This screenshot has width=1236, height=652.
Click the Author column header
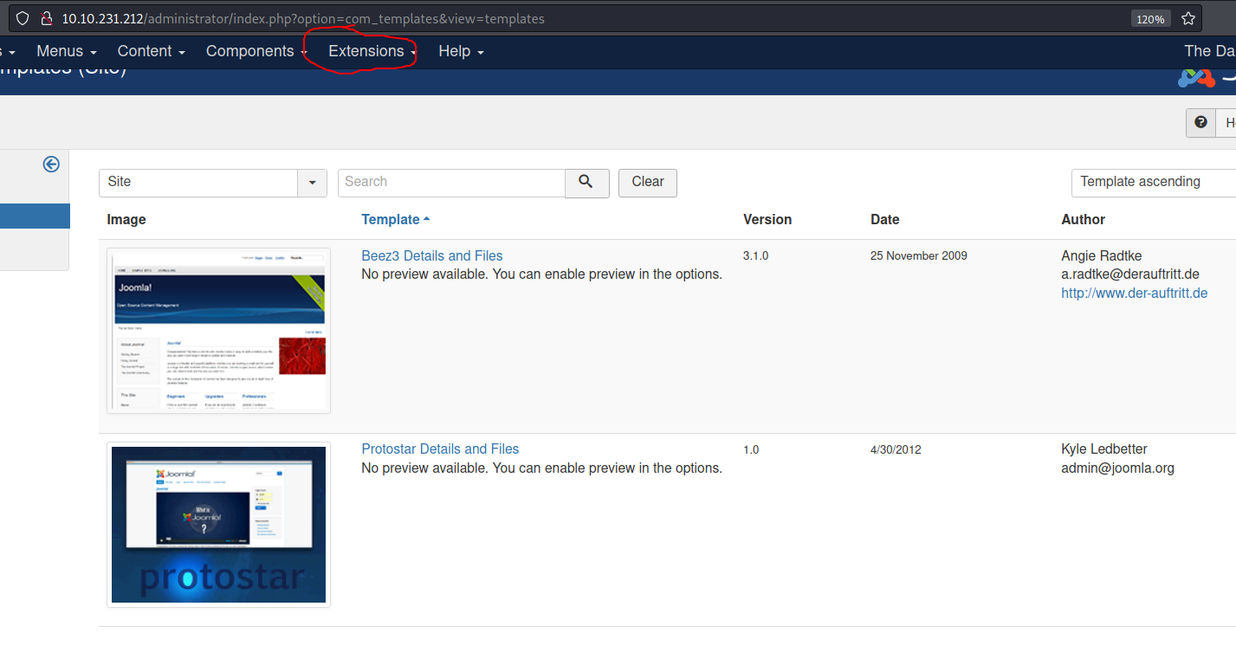pyautogui.click(x=1084, y=219)
